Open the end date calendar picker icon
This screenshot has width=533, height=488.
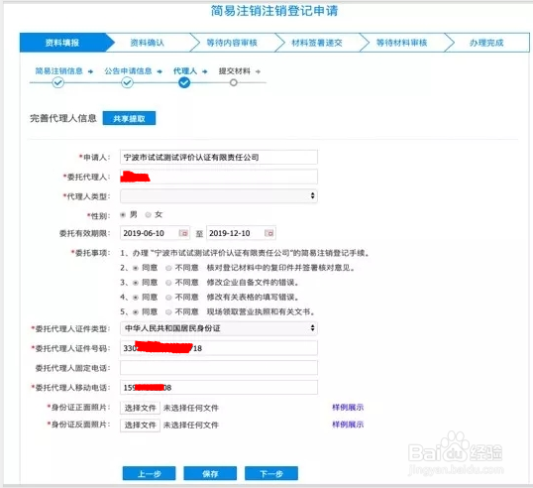(x=269, y=233)
